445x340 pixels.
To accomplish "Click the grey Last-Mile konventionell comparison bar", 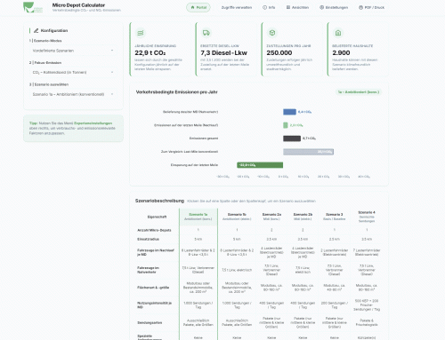I will point(308,152).
